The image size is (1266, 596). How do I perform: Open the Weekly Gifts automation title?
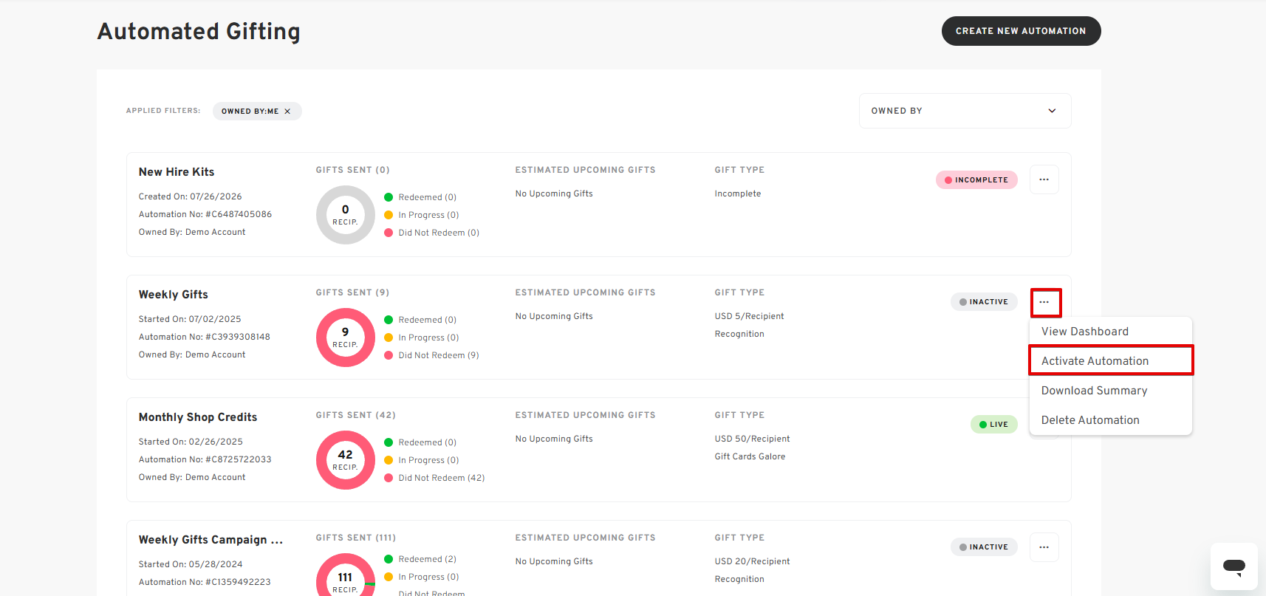[x=174, y=295]
